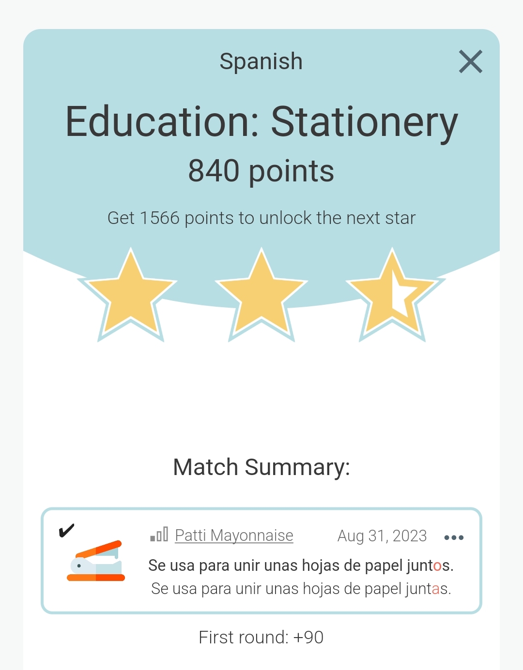523x670 pixels.
Task: Click the red letter o in juntos
Action: pyautogui.click(x=437, y=566)
